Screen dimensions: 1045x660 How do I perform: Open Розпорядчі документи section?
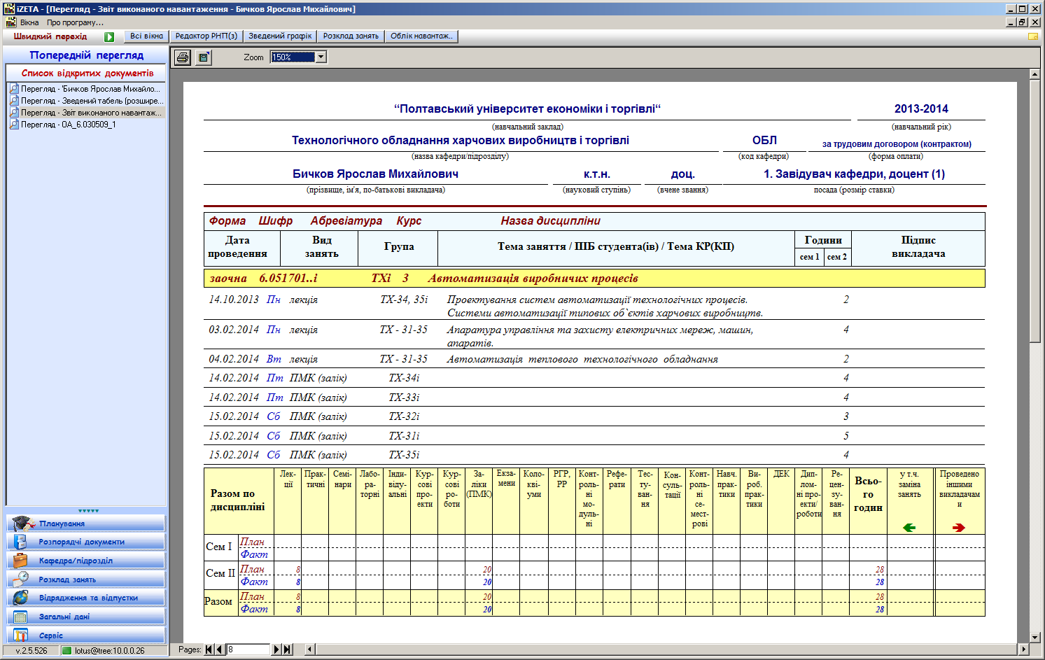point(86,542)
